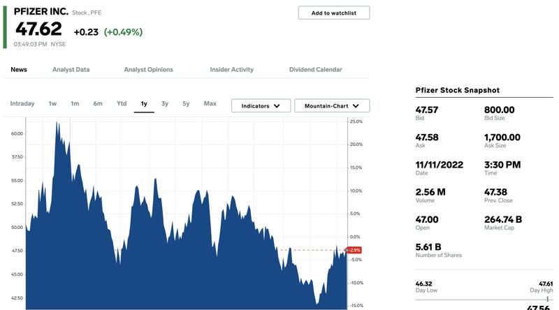Click the 03:49:03 PM NYSE timestamp
The image size is (559, 310).
[40, 44]
